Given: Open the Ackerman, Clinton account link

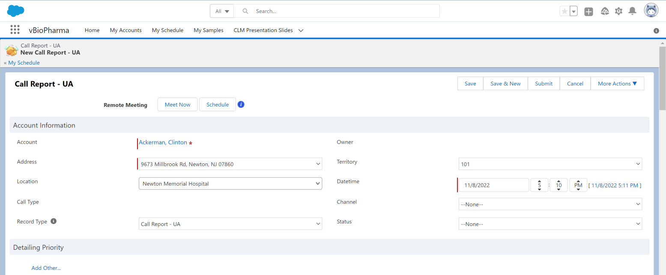Looking at the screenshot, I should click(163, 142).
